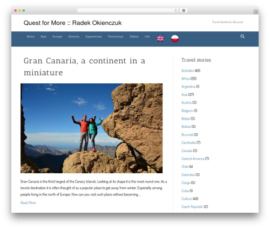
Task: Open the Burundi category link
Action: [x=187, y=135]
